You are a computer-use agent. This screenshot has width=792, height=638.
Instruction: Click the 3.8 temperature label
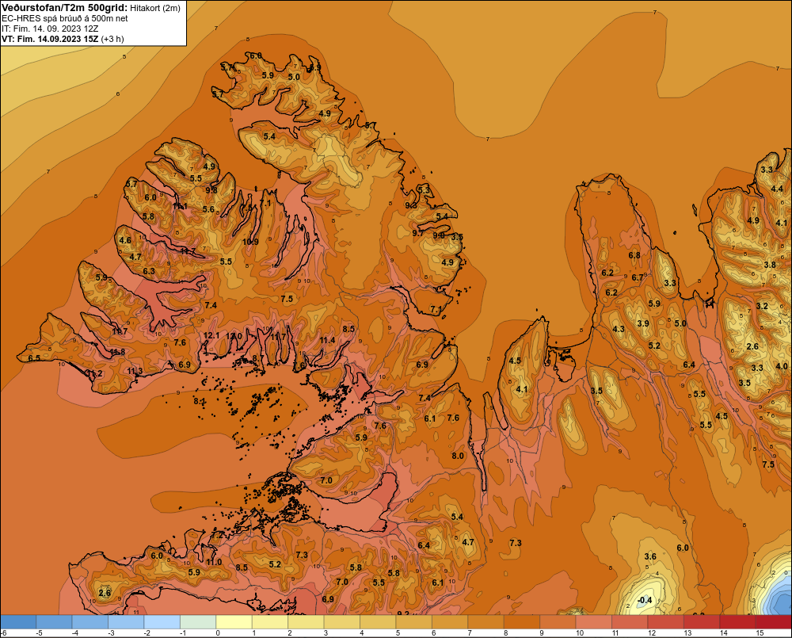coord(770,265)
